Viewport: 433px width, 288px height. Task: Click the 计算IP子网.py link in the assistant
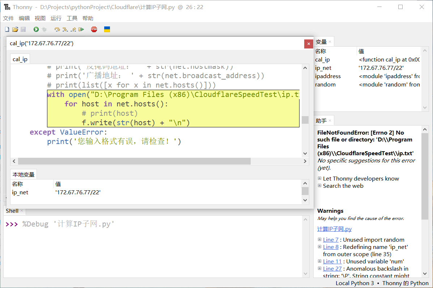point(334,229)
